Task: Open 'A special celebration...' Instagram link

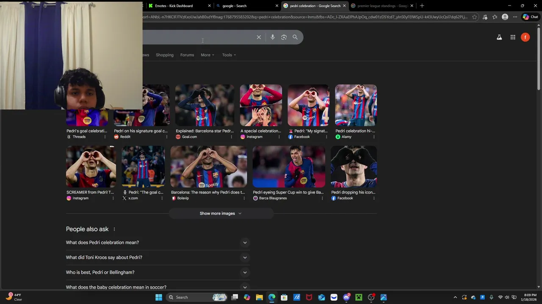Action: point(261,131)
